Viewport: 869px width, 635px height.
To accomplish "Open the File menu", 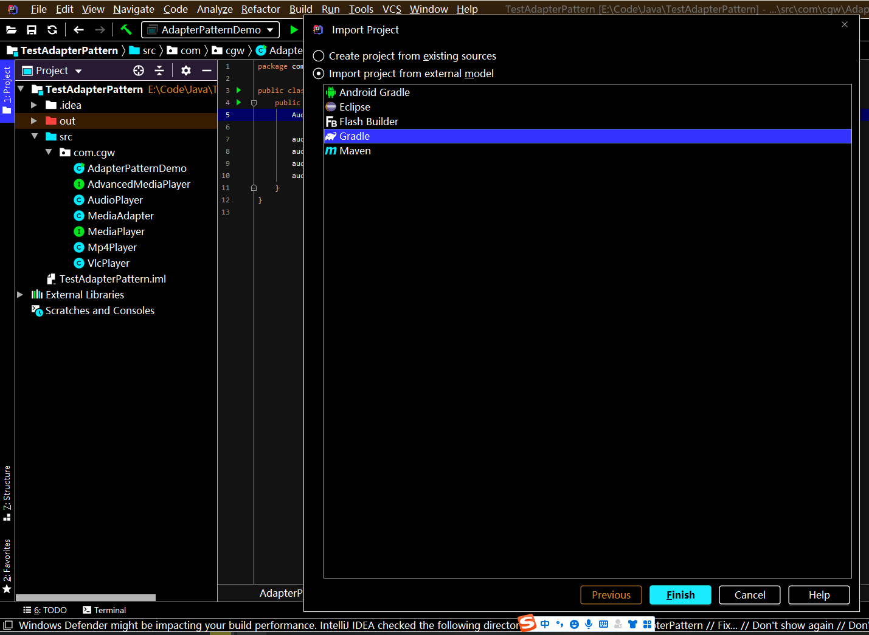I will 38,9.
